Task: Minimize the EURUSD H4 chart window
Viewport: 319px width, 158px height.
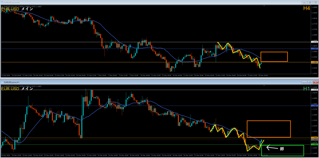Action: tap(304, 2)
